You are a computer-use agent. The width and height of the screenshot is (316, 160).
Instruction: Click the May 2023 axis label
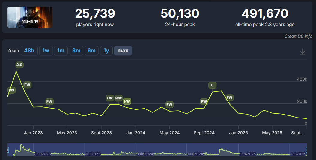pyautogui.click(x=67, y=133)
